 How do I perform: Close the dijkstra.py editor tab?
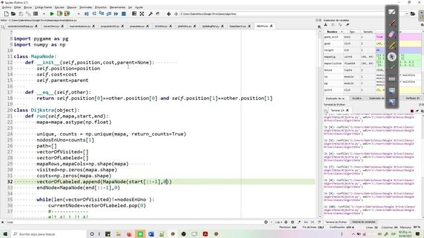(x=271, y=26)
